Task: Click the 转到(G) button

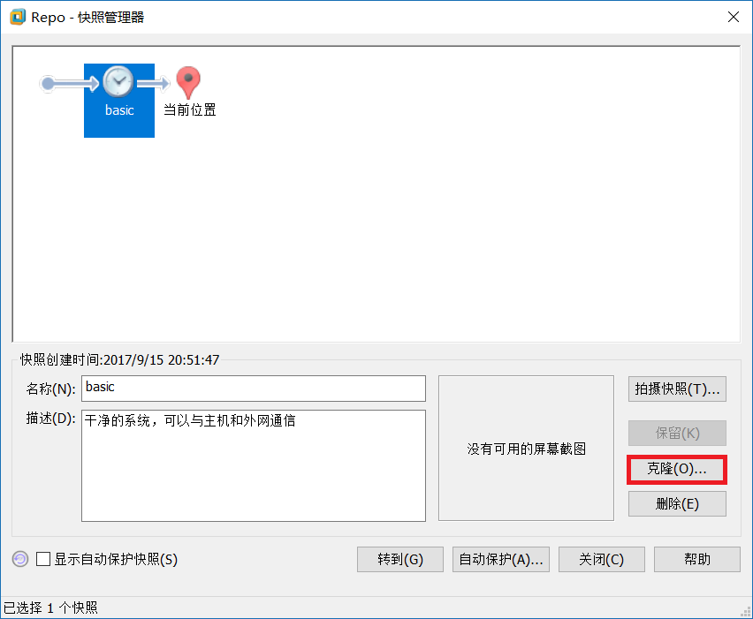Action: click(400, 560)
